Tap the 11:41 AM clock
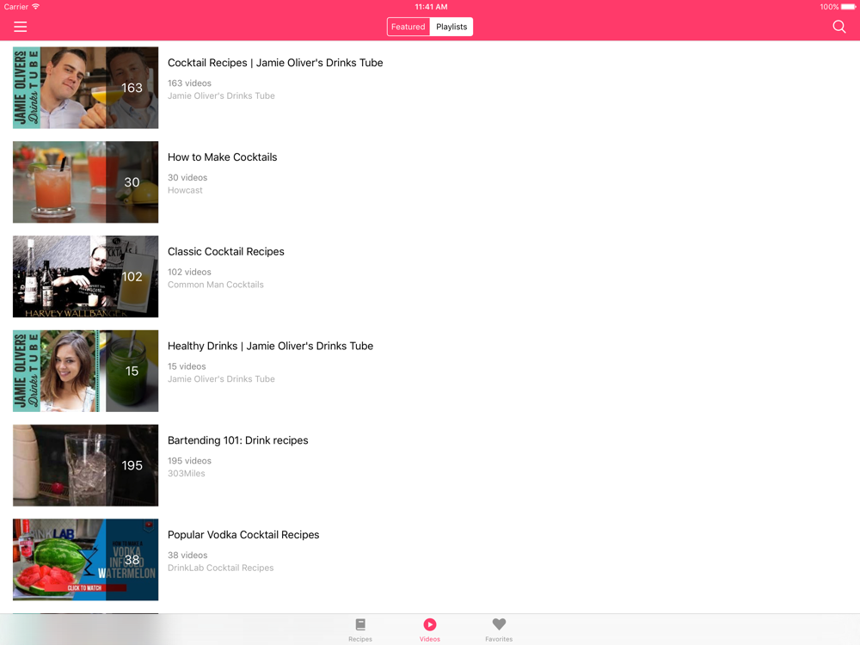860x645 pixels. [431, 7]
